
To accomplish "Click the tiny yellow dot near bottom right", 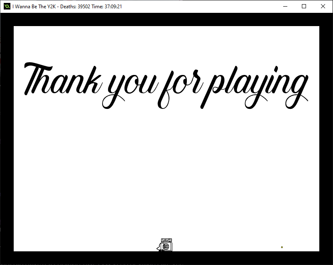I will tap(282, 247).
